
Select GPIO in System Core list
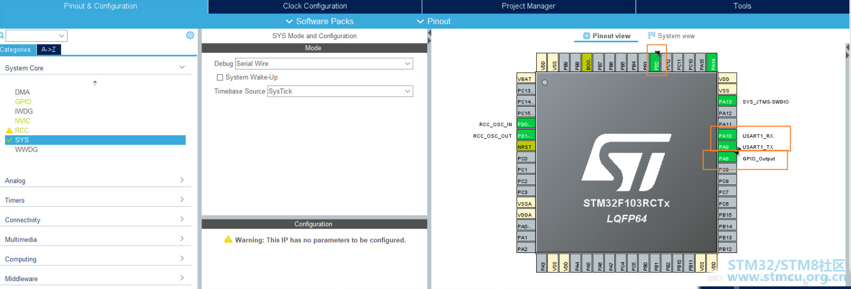coord(23,102)
